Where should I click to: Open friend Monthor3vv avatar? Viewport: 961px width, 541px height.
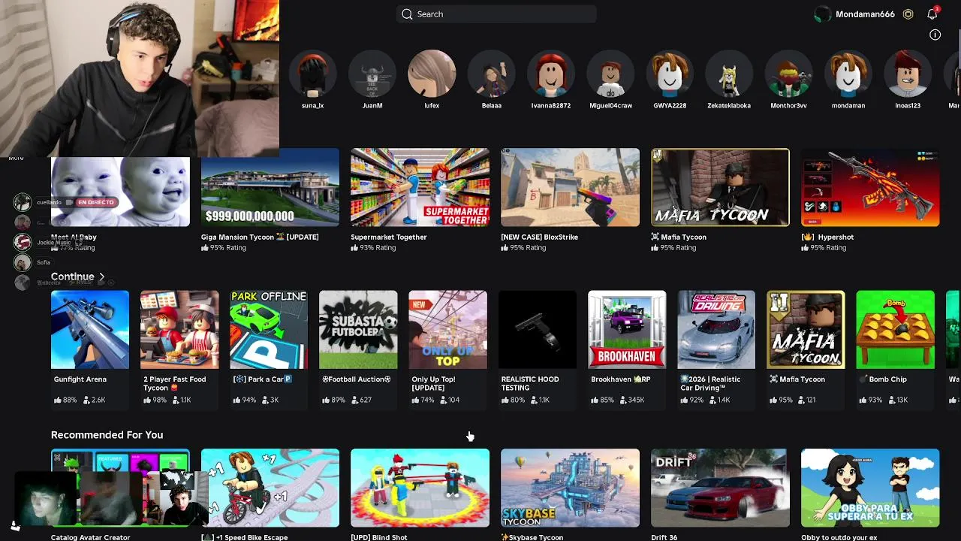[x=788, y=74]
